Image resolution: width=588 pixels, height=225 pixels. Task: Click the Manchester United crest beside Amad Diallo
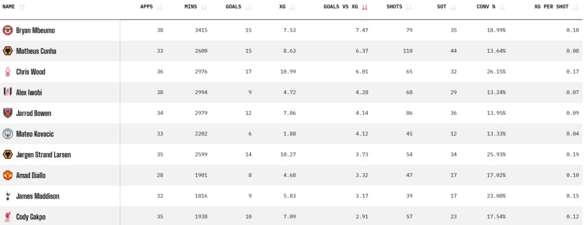(x=7, y=175)
